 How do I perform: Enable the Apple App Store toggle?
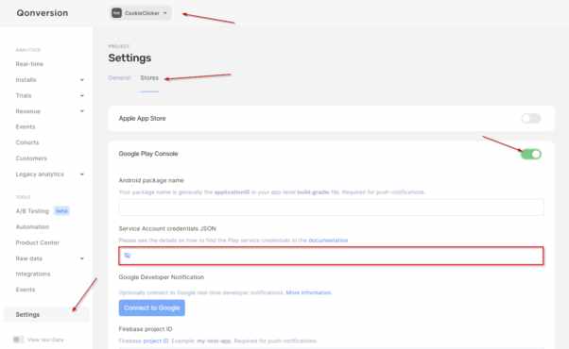click(531, 119)
